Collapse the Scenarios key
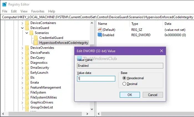Image resolution: width=194 pixels, height=117 pixels. coord(27,33)
